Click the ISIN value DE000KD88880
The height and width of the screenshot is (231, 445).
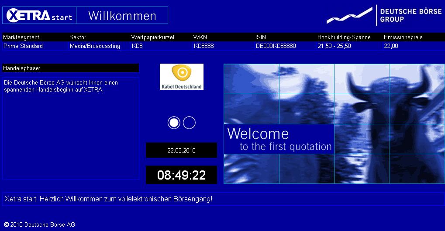point(276,46)
